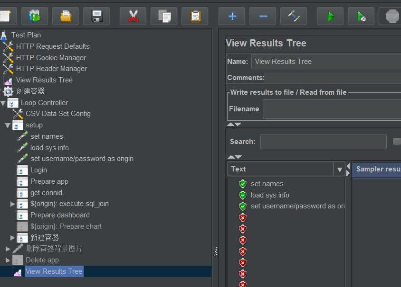Click the Toggle enable/disable toolbar icon

pyautogui.click(x=294, y=16)
